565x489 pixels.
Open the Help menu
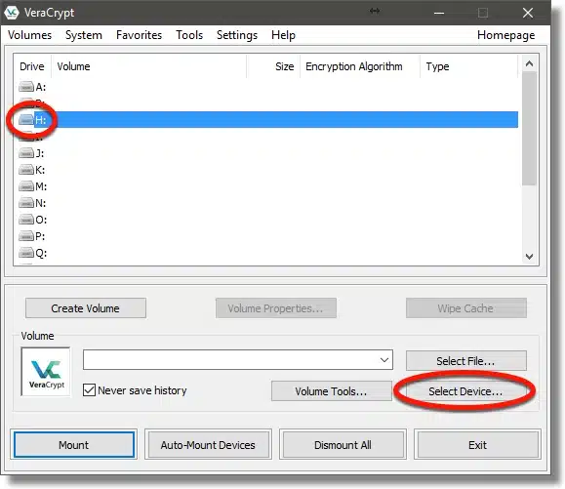[x=283, y=35]
